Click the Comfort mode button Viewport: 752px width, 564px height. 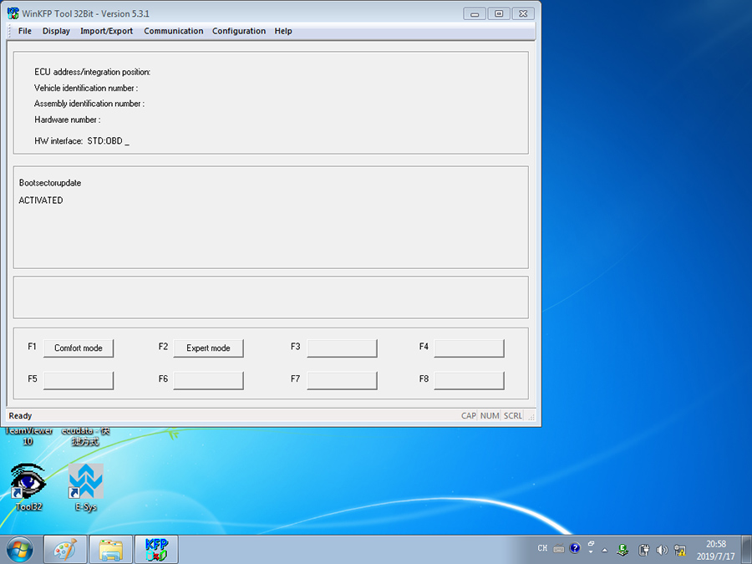tap(79, 348)
